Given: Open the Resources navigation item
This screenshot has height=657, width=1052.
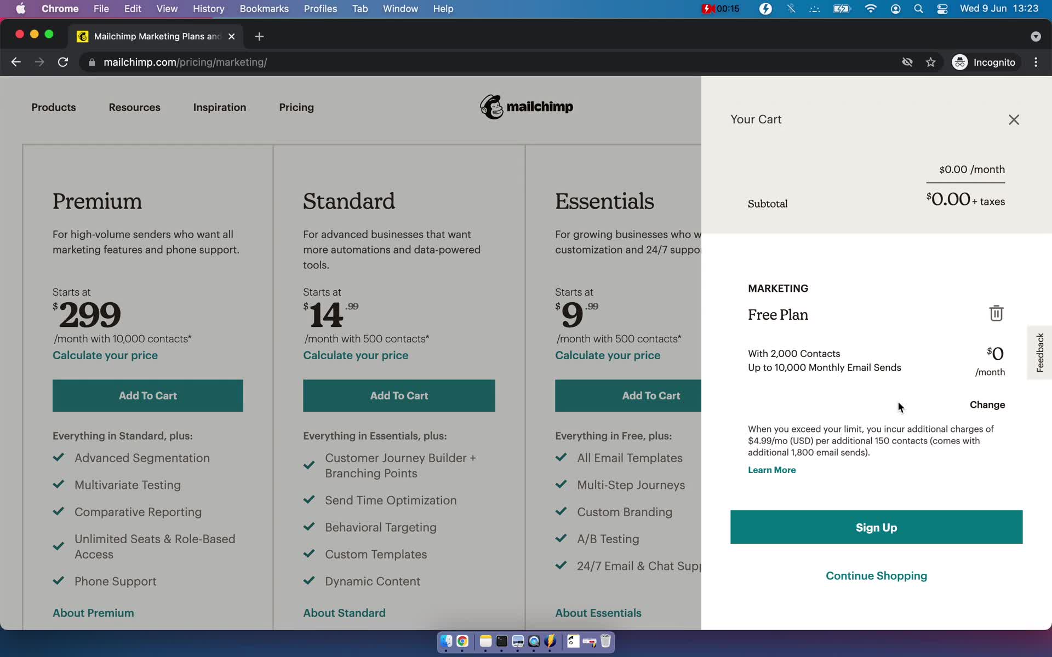Looking at the screenshot, I should pyautogui.click(x=134, y=107).
